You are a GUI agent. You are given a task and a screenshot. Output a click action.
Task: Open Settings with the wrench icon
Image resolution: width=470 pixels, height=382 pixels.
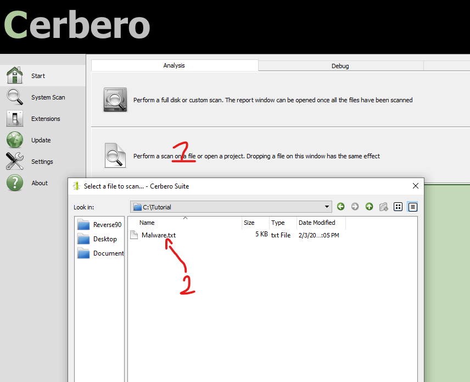(x=15, y=161)
